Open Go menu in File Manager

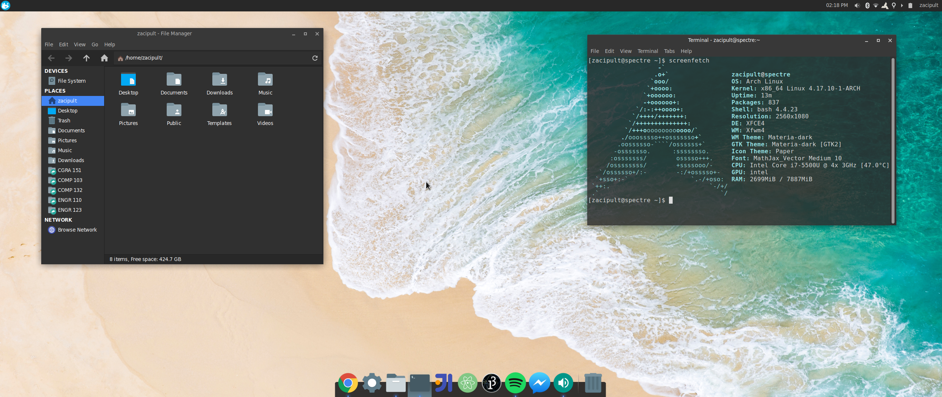[x=95, y=44]
